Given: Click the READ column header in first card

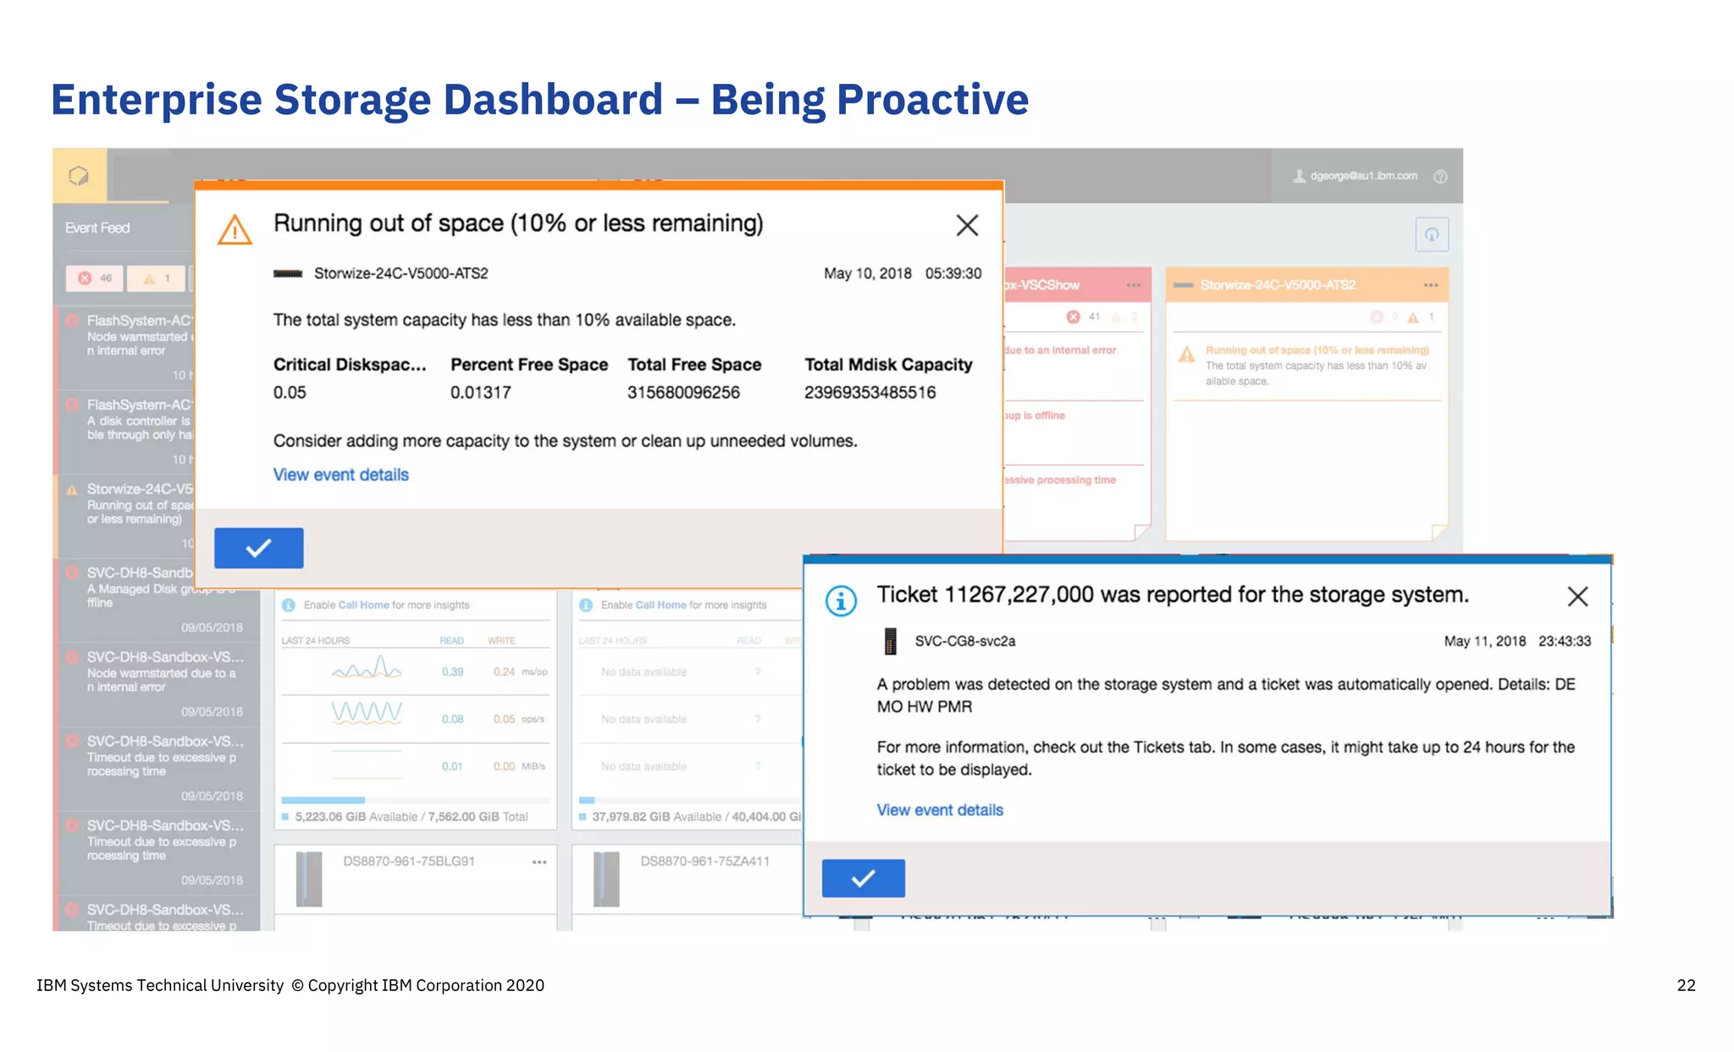Looking at the screenshot, I should point(451,641).
